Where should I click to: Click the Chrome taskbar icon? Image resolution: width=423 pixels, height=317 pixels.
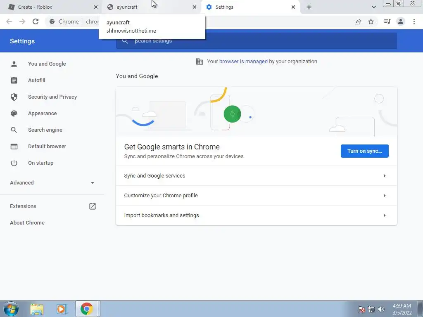87,309
